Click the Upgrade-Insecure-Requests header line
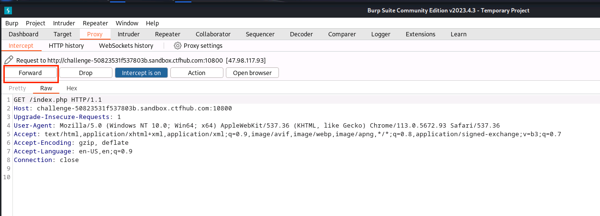This screenshot has width=600, height=216. coord(67,117)
